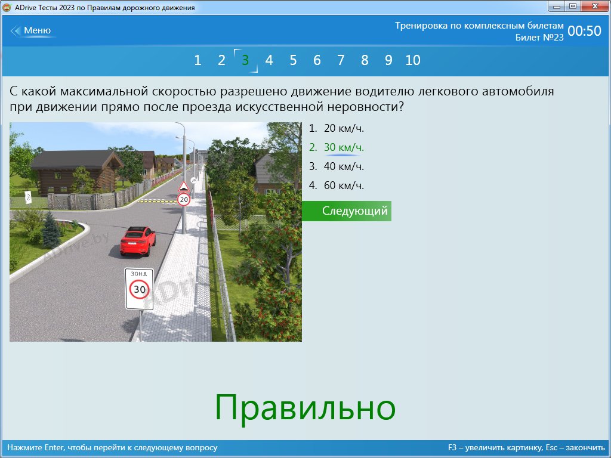
Task: Switch to question 5
Action: pos(293,60)
